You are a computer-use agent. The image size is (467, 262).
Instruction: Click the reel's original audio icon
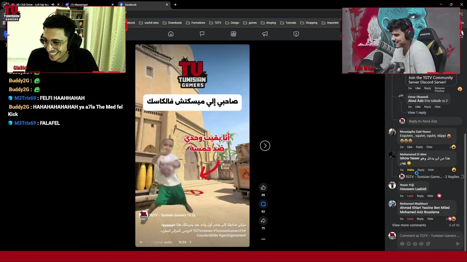pyautogui.click(x=141, y=242)
